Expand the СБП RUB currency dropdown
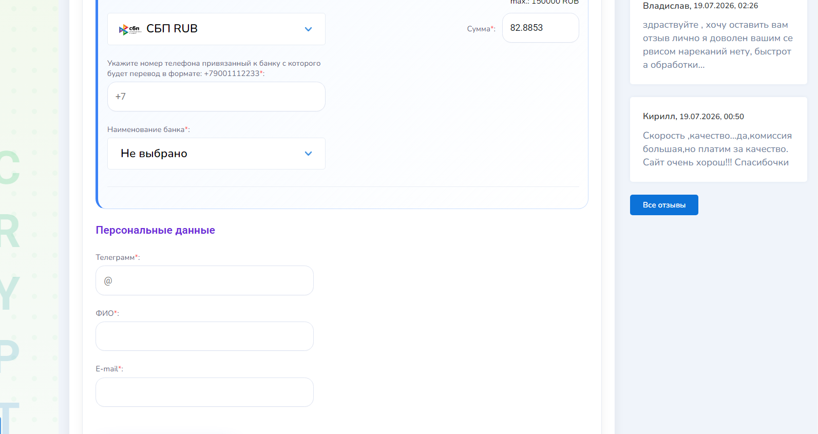818x434 pixels. 216,29
